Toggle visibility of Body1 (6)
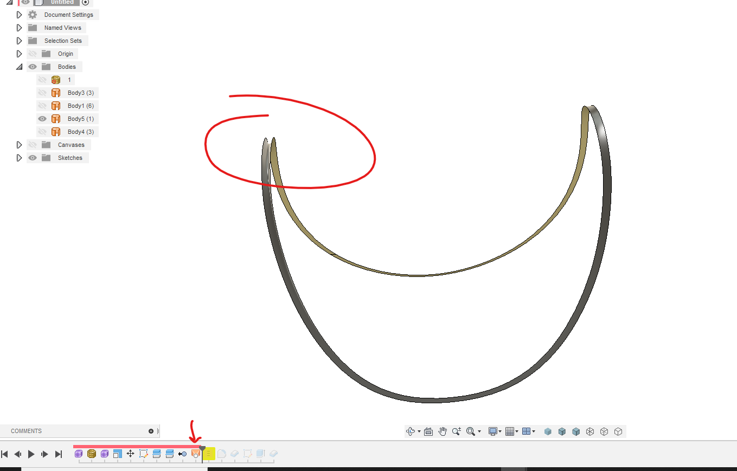Image resolution: width=737 pixels, height=471 pixels. click(x=42, y=106)
